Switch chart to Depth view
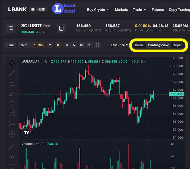This screenshot has width=190, height=169. 178,45
